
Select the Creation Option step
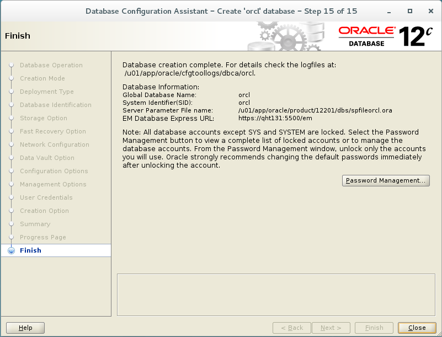pos(44,211)
